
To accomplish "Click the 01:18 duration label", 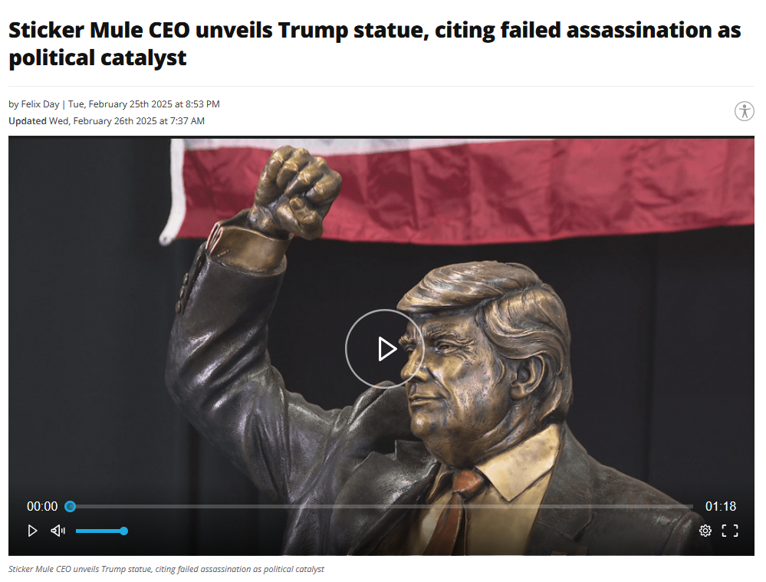I will (721, 507).
